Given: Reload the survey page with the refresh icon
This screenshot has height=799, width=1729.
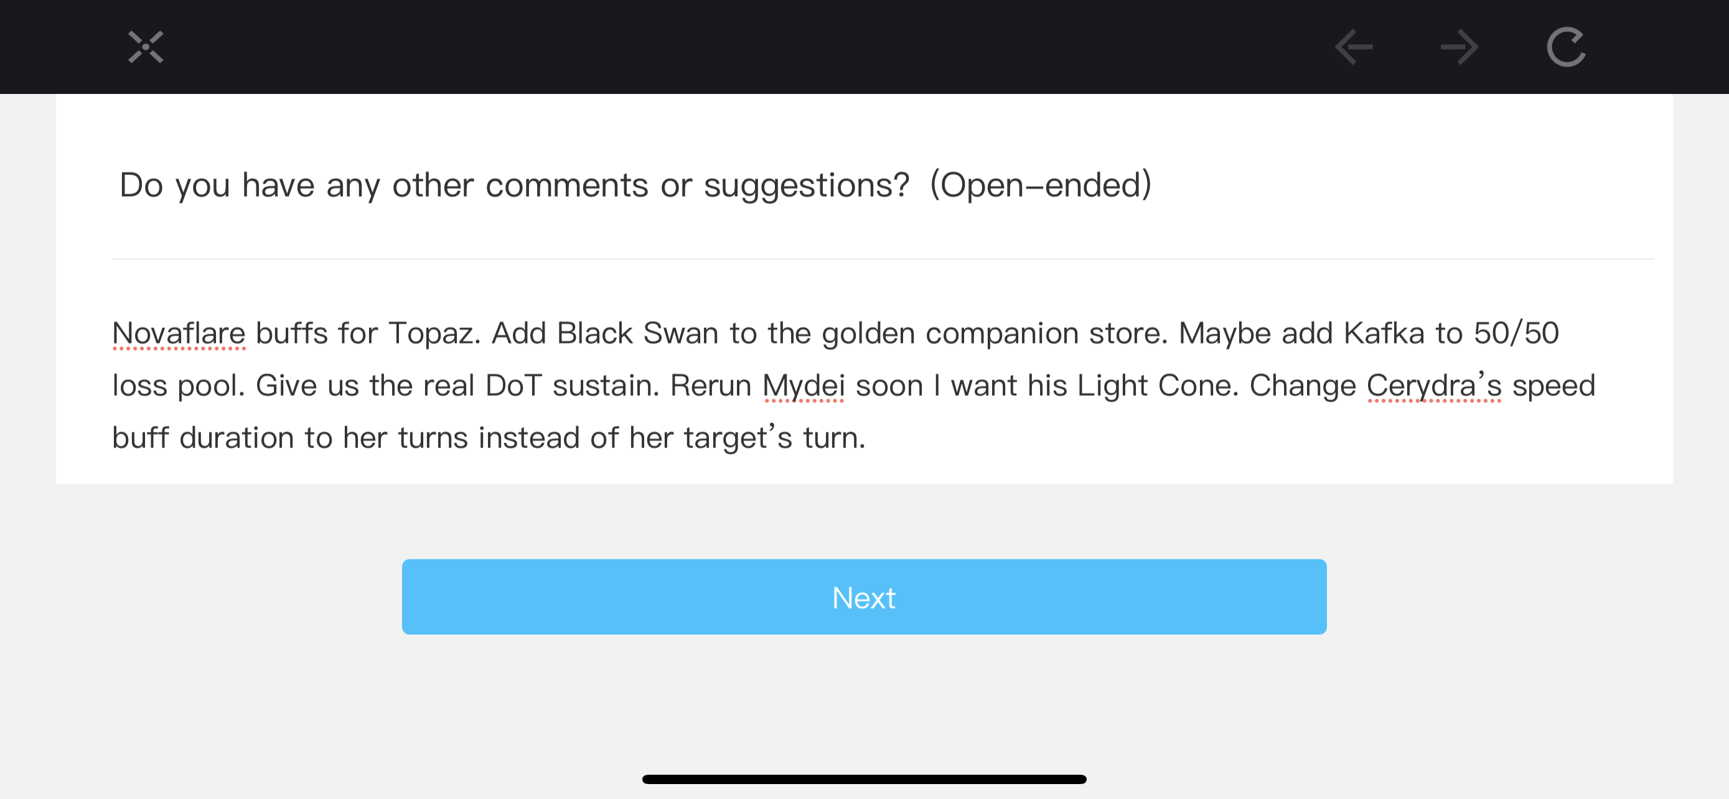Looking at the screenshot, I should point(1566,47).
